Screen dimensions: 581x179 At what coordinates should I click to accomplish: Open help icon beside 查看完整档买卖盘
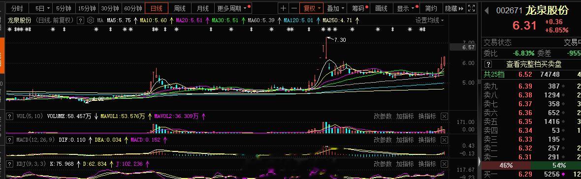(x=488, y=64)
